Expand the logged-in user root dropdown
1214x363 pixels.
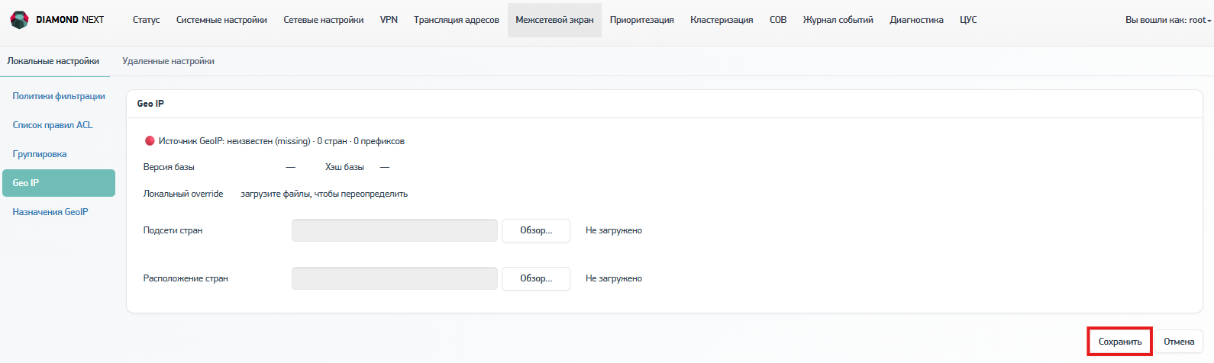pos(1168,20)
